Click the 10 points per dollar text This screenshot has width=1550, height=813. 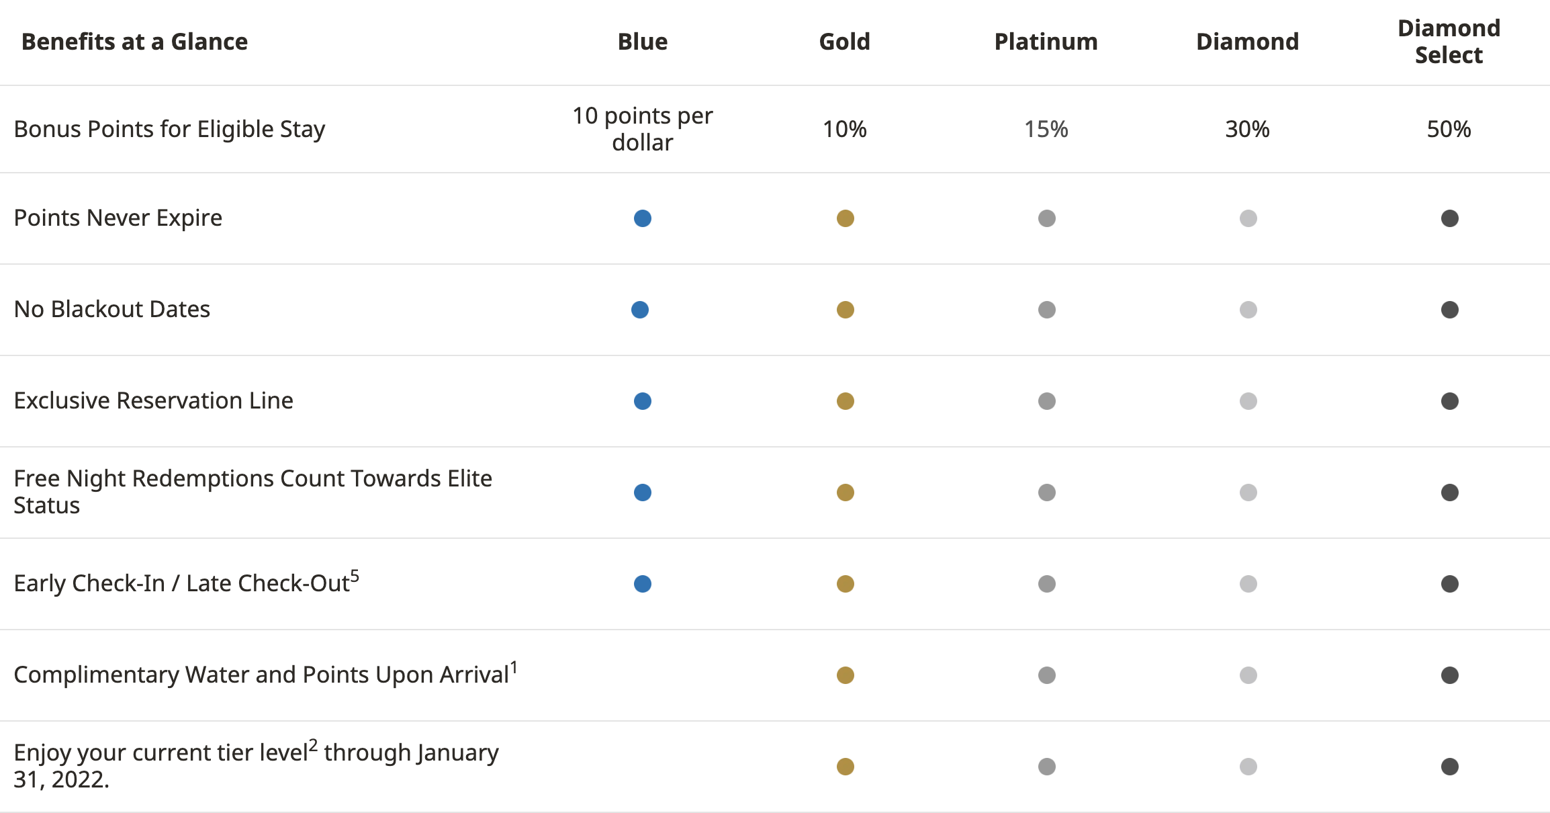click(x=643, y=129)
